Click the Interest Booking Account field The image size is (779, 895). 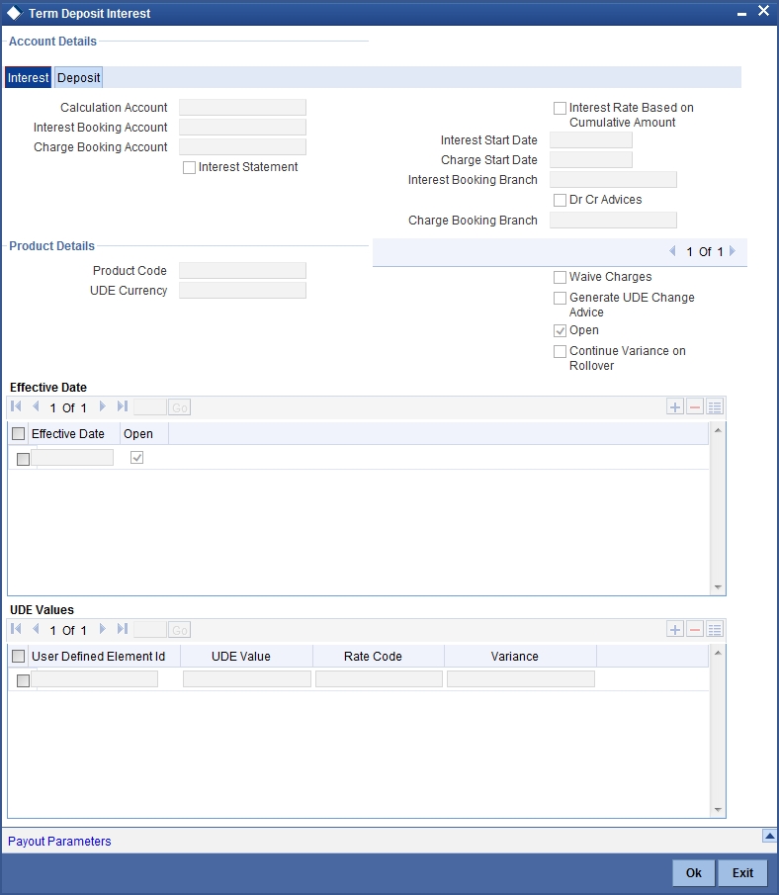tap(242, 128)
